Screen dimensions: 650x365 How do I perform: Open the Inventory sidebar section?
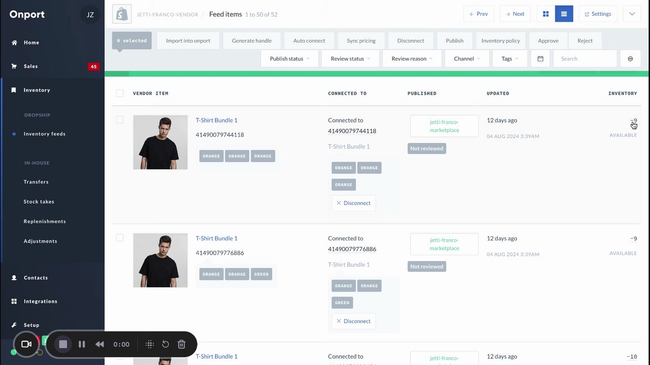(37, 90)
